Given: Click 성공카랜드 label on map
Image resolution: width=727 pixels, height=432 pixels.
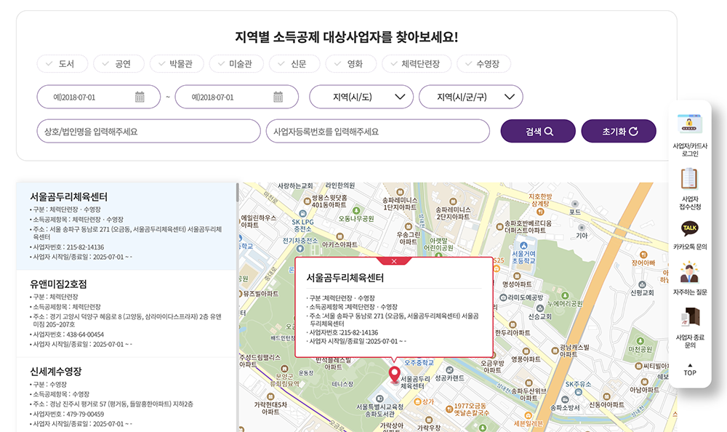Looking at the screenshot, I should [449, 378].
